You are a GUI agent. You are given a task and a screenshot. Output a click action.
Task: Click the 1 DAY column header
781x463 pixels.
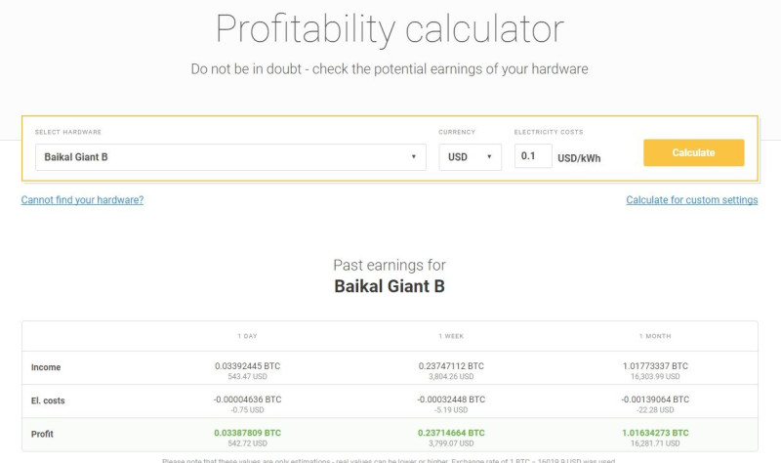point(247,335)
